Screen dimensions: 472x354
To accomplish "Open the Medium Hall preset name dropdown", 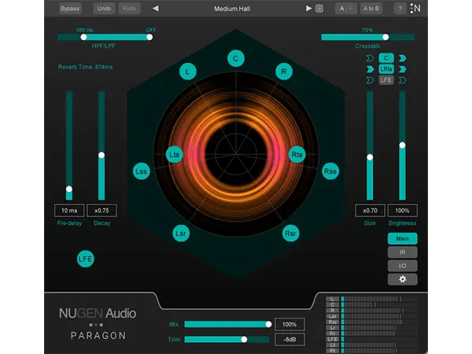I will coord(232,9).
